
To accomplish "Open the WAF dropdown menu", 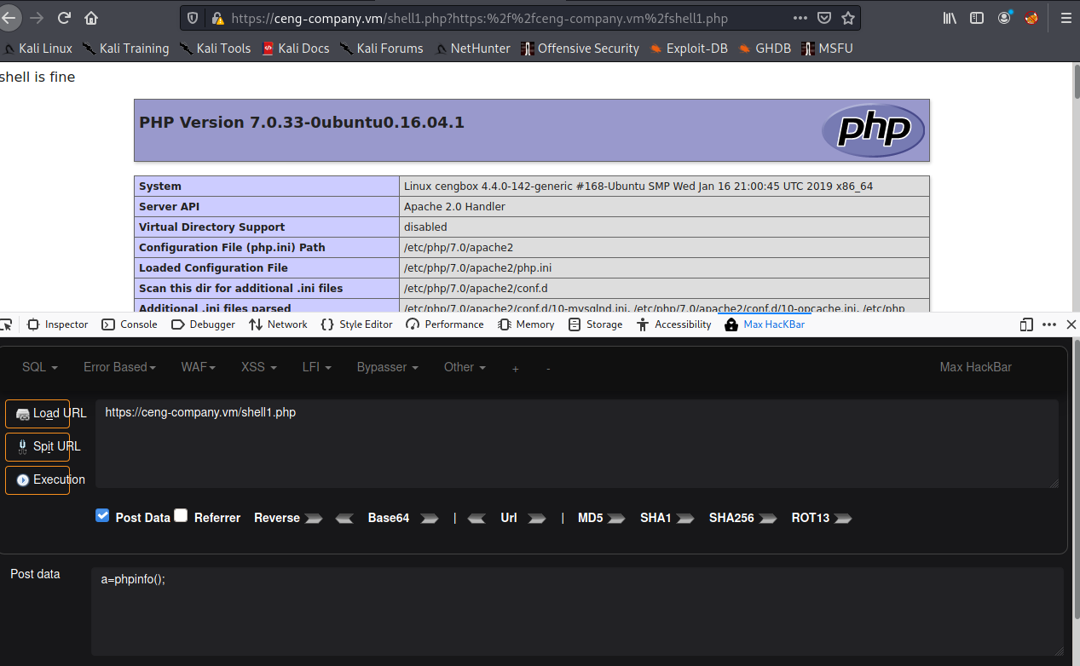I will (x=199, y=367).
